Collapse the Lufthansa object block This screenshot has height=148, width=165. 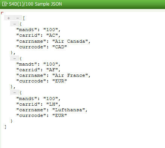(15, 93)
